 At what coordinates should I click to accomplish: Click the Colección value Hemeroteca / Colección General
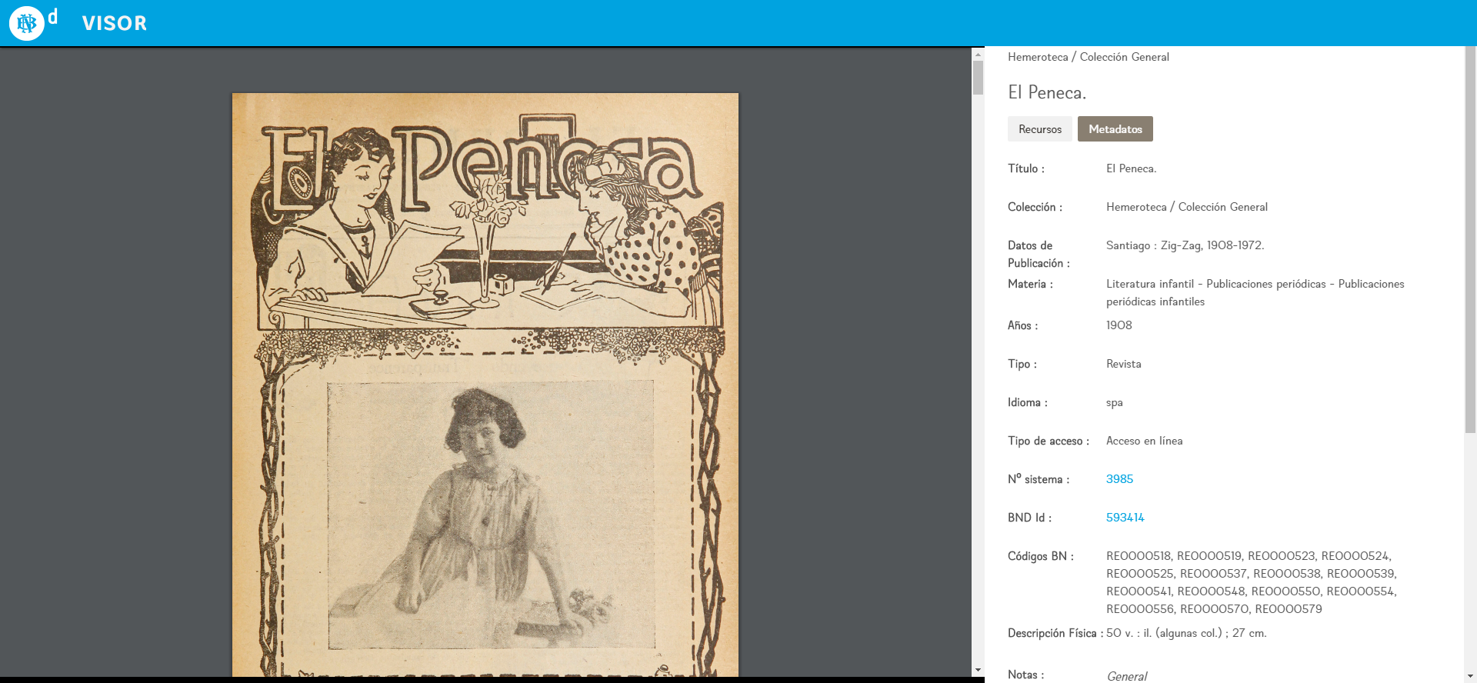[1186, 207]
